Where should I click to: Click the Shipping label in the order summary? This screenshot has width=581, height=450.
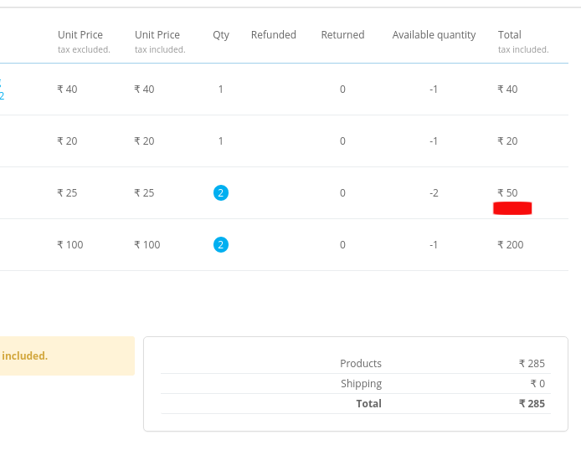(361, 384)
